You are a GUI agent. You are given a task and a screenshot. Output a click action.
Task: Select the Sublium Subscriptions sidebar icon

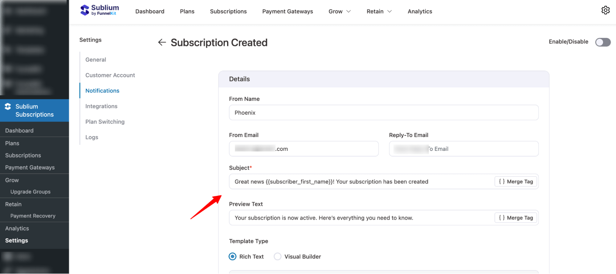click(x=8, y=107)
